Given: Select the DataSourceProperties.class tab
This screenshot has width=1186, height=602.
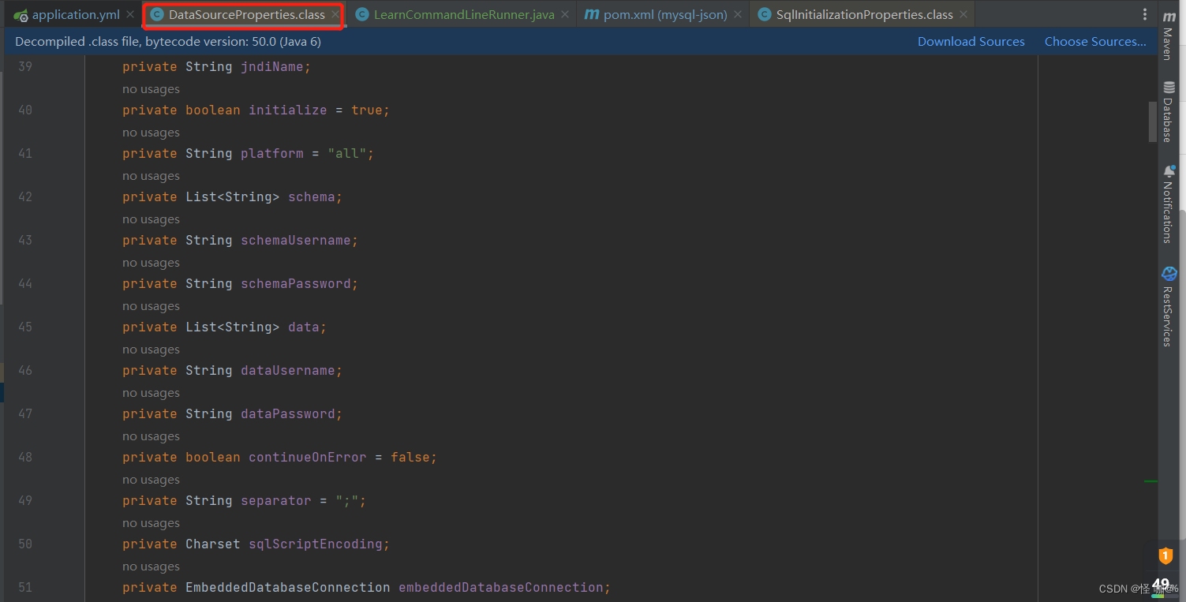Looking at the screenshot, I should [246, 15].
